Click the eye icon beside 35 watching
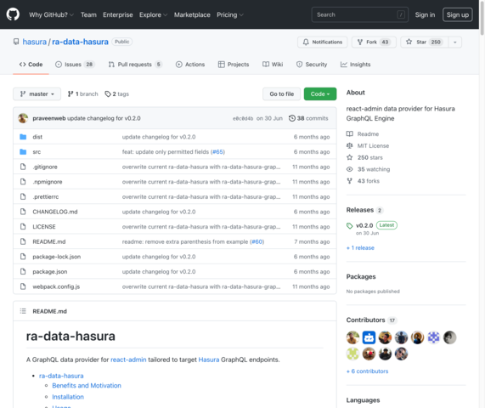The height and width of the screenshot is (408, 485). coord(349,169)
